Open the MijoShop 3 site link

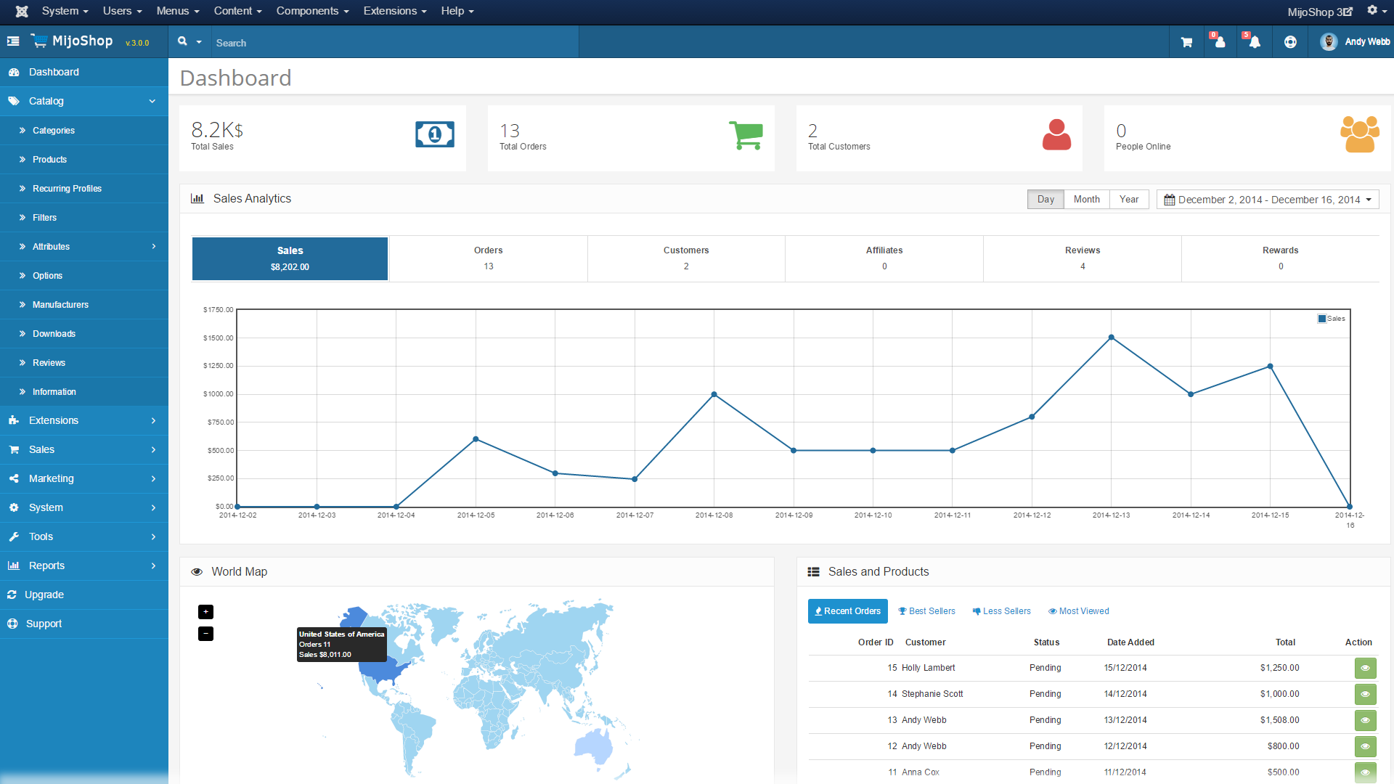tap(1320, 12)
